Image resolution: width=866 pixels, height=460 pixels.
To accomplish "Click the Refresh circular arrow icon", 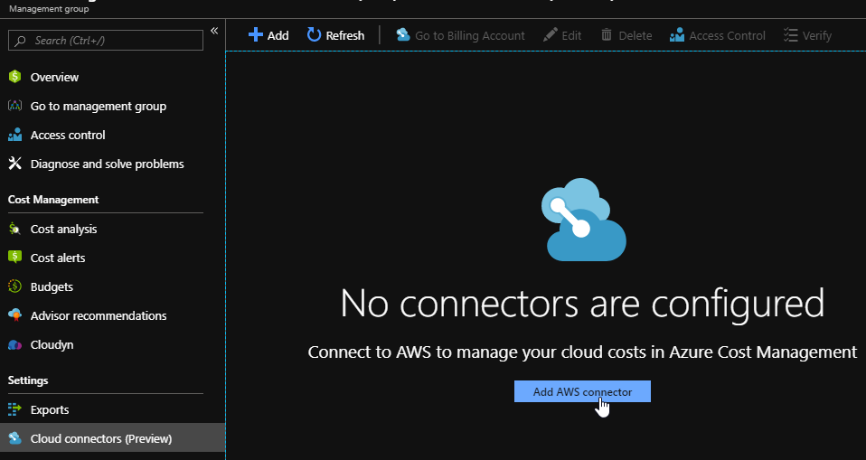I will coord(314,35).
